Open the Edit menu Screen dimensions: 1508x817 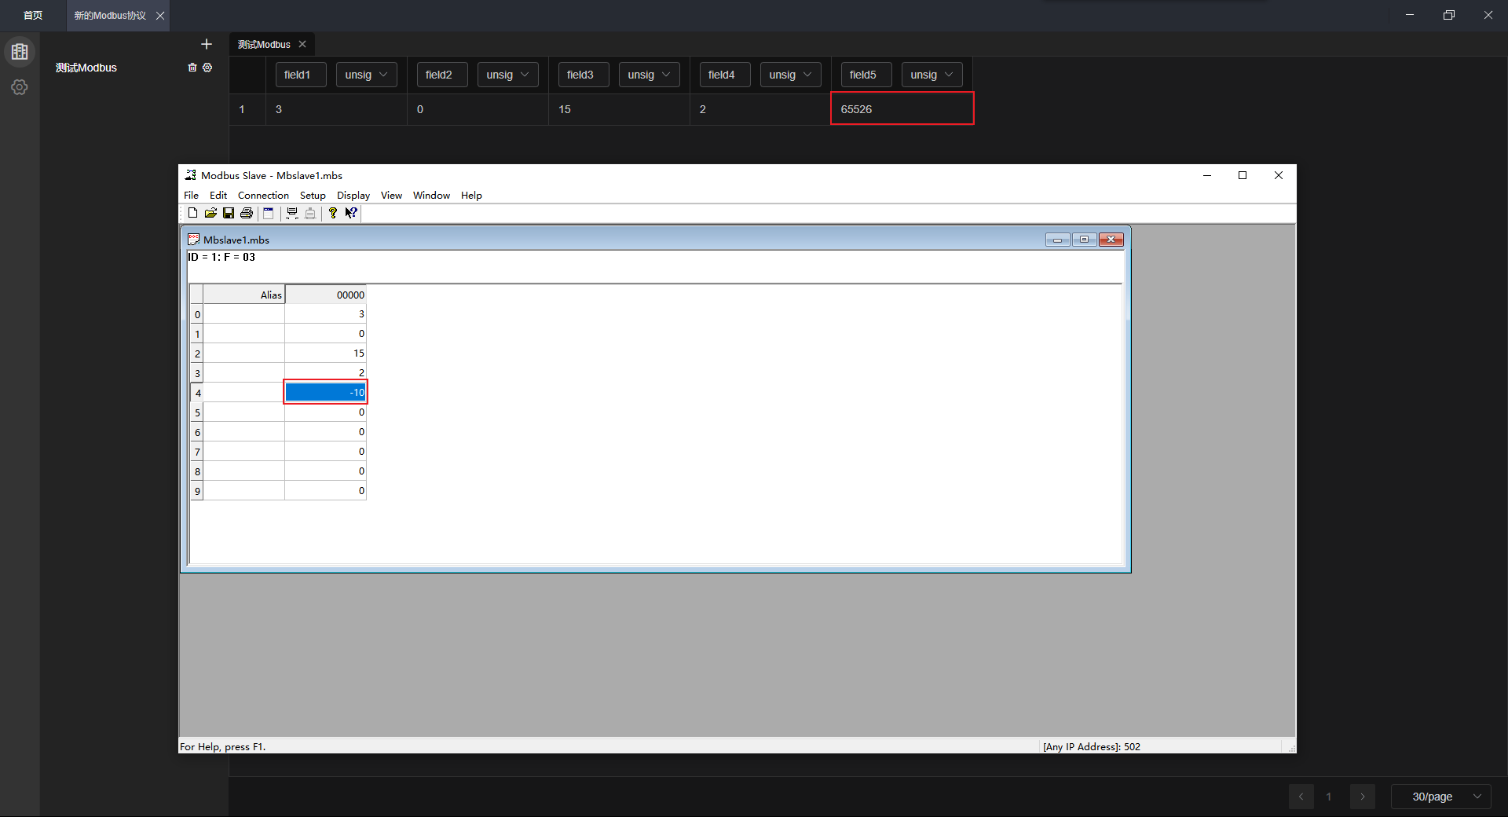[218, 195]
